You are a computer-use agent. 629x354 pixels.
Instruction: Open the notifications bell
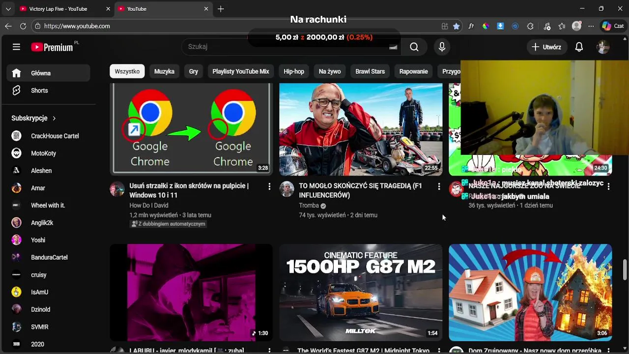[579, 47]
